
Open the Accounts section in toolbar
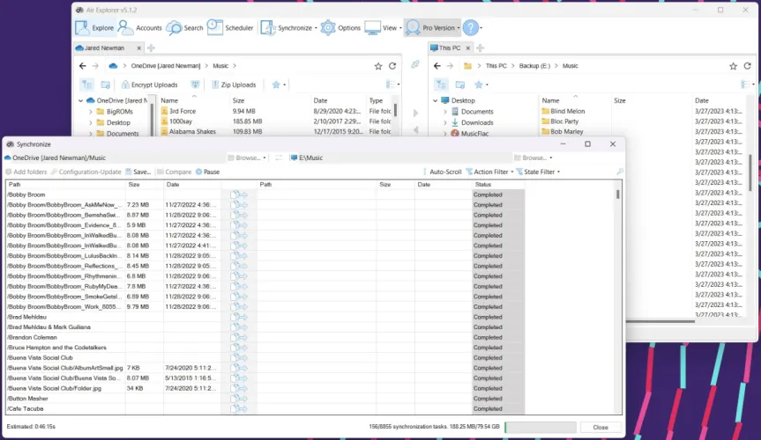click(x=140, y=28)
